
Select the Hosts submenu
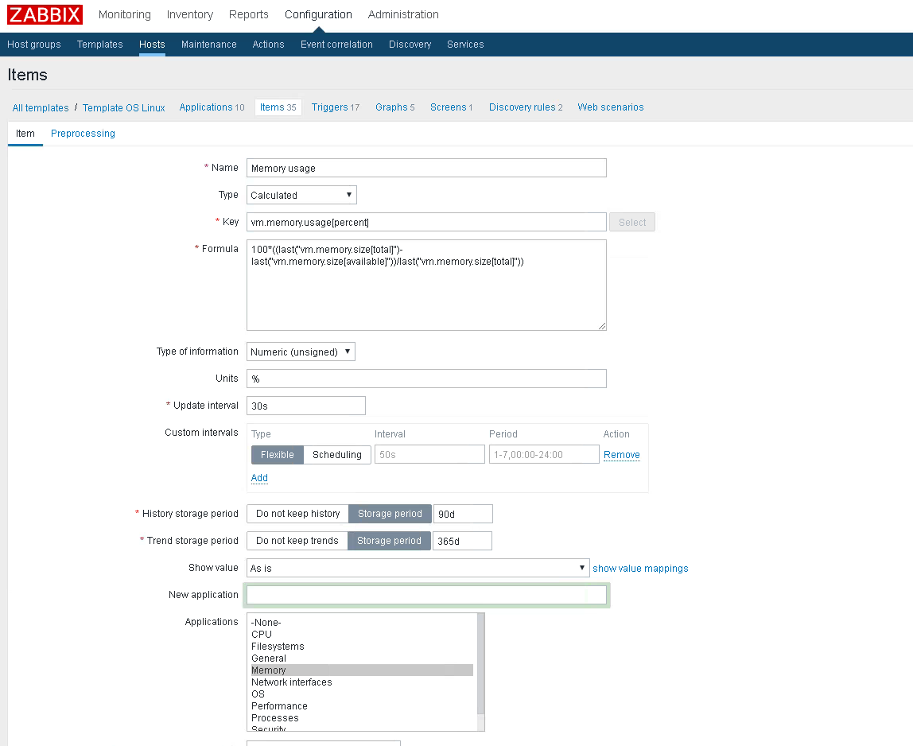[152, 45]
